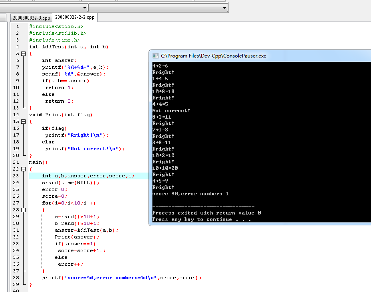Focus the ConsolePauser.exe console title bar
371x292 pixels.
click(260, 56)
